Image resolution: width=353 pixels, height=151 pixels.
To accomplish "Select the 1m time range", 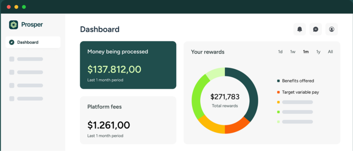I will coord(306,52).
